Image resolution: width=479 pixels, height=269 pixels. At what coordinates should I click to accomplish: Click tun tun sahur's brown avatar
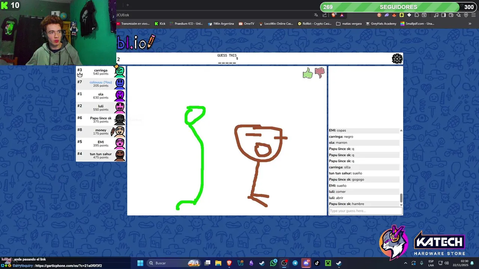tap(120, 155)
